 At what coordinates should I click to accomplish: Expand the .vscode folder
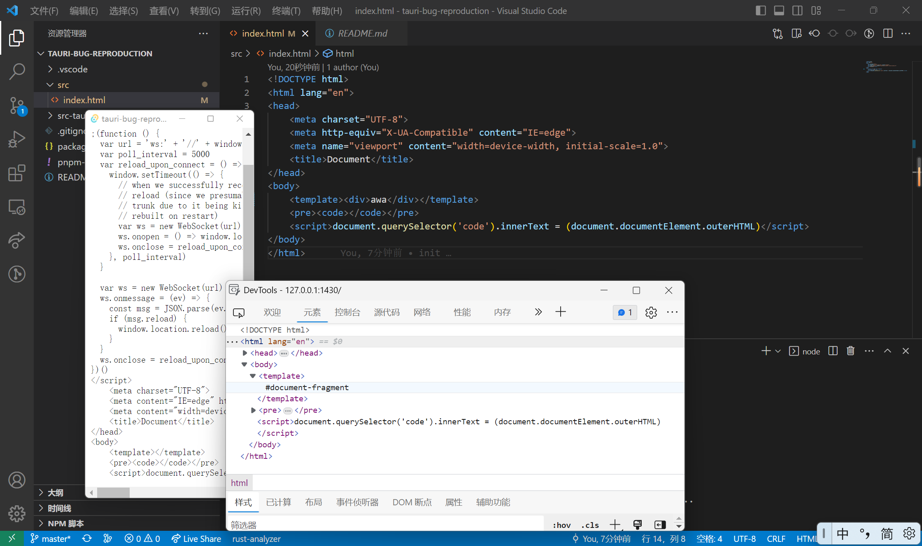72,69
